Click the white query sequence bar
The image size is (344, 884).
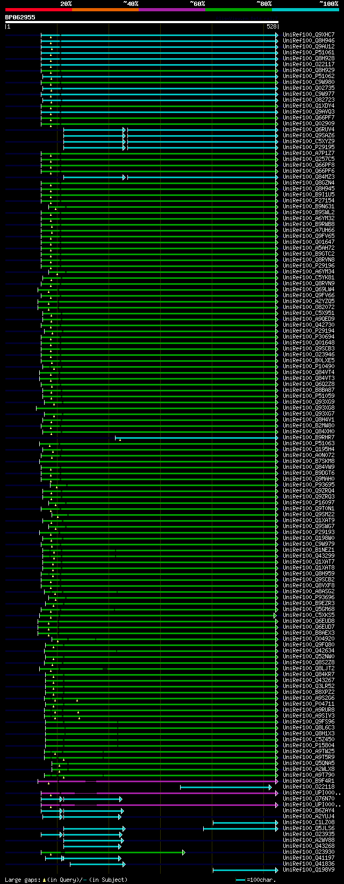pos(142,22)
